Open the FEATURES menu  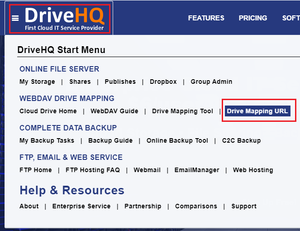(x=206, y=18)
